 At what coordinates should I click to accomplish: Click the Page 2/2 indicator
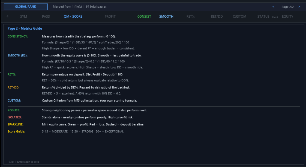point(287,7)
